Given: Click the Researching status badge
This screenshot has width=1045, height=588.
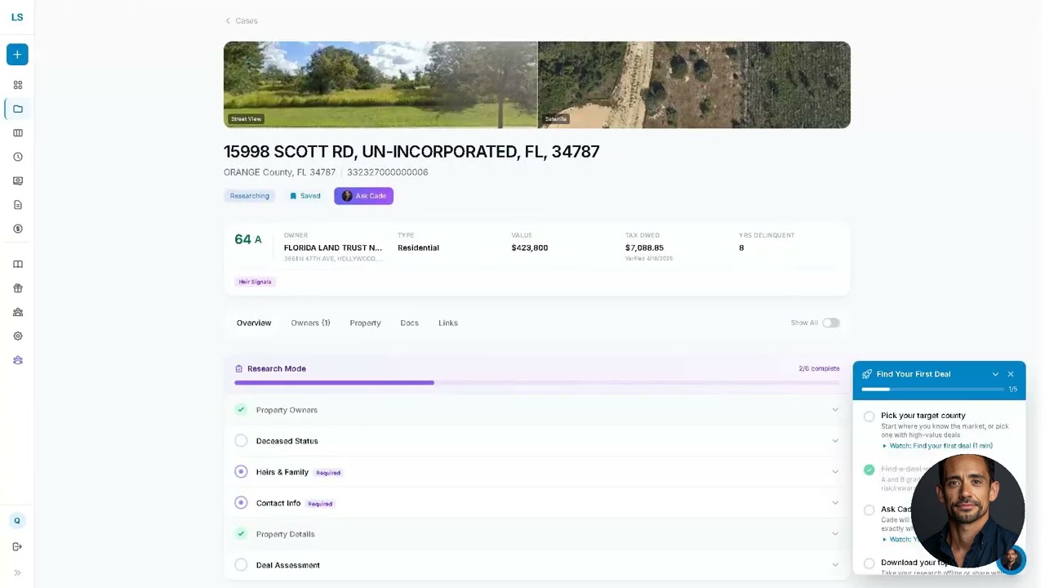Looking at the screenshot, I should [x=249, y=196].
